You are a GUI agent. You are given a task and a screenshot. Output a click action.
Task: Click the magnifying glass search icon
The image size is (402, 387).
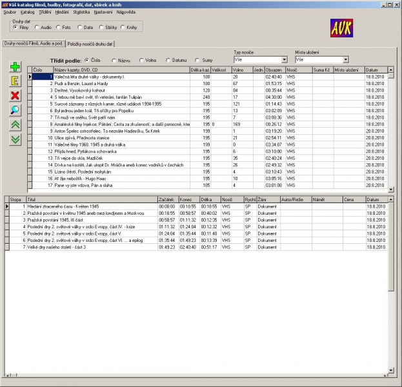click(15, 110)
